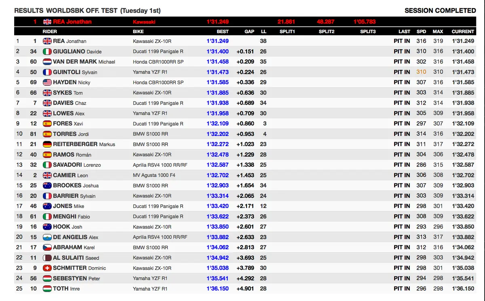Image resolution: width=485 pixels, height=301 pixels.
Task: Click LOWES Alex's bike Yamaha YZF R1
Action: click(x=150, y=113)
